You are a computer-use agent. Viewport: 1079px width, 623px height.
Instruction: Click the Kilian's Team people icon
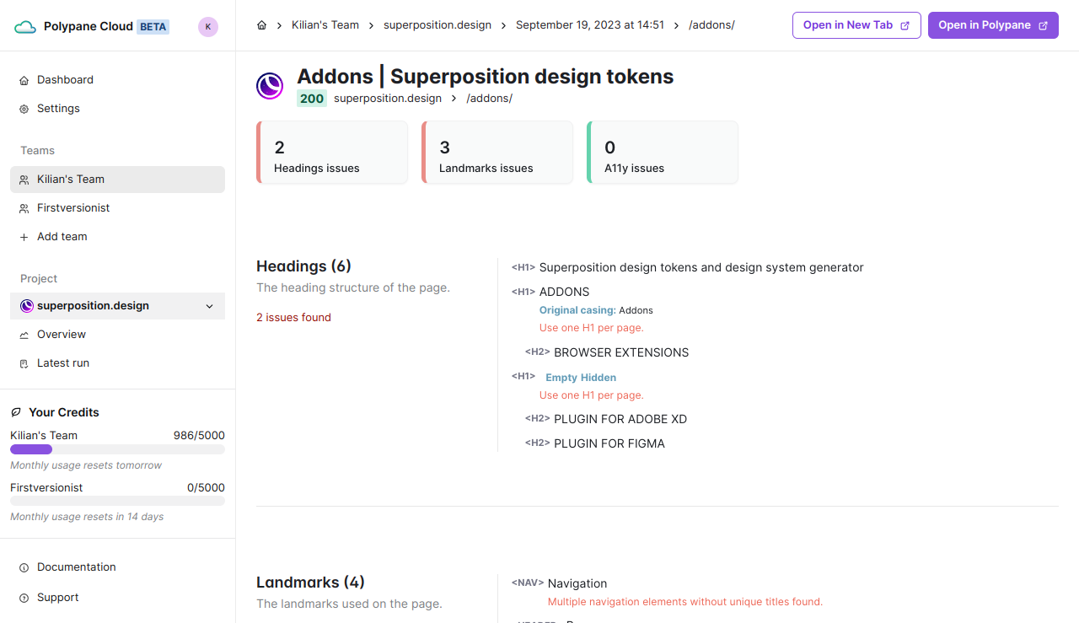coord(24,180)
